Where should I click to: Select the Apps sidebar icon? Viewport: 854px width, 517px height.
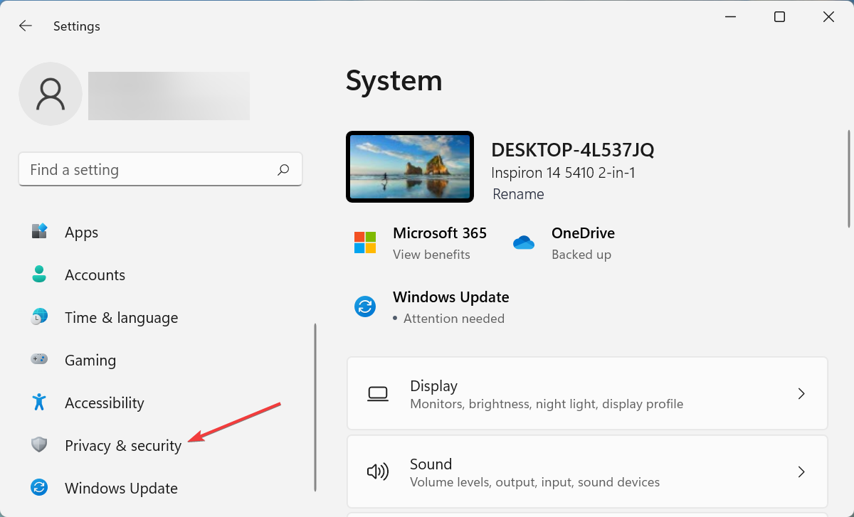(x=39, y=232)
